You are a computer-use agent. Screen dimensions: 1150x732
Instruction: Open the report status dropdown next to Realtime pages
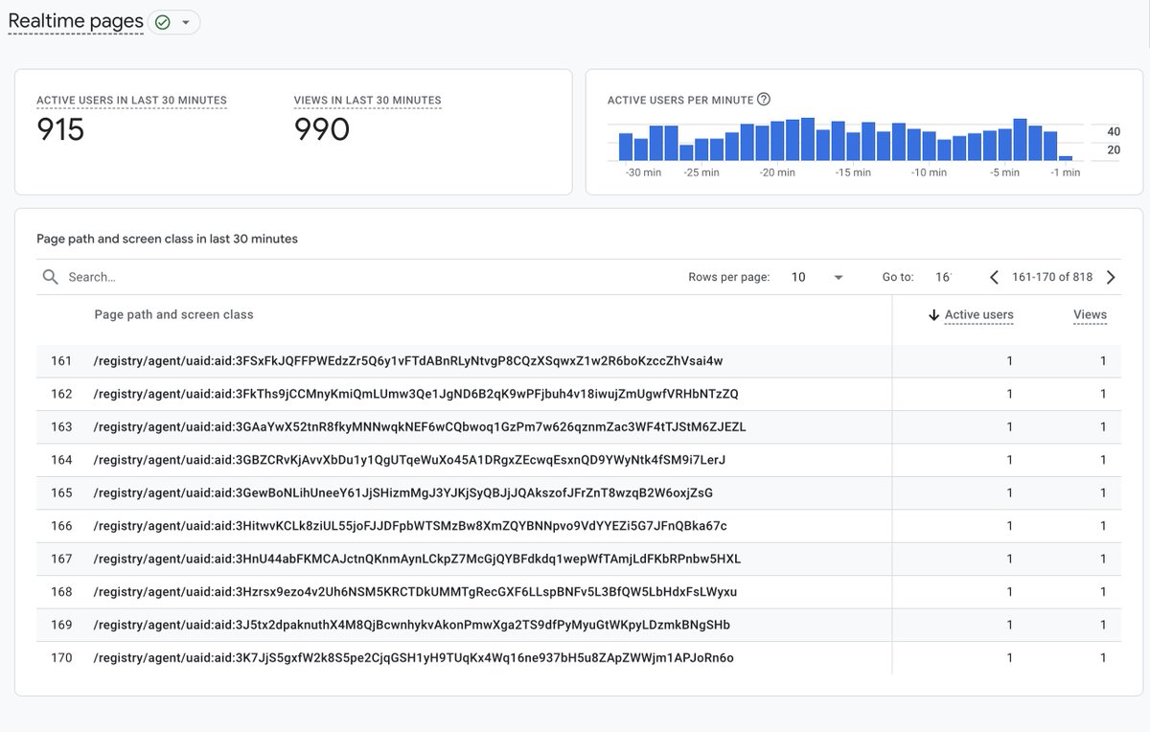pos(185,22)
